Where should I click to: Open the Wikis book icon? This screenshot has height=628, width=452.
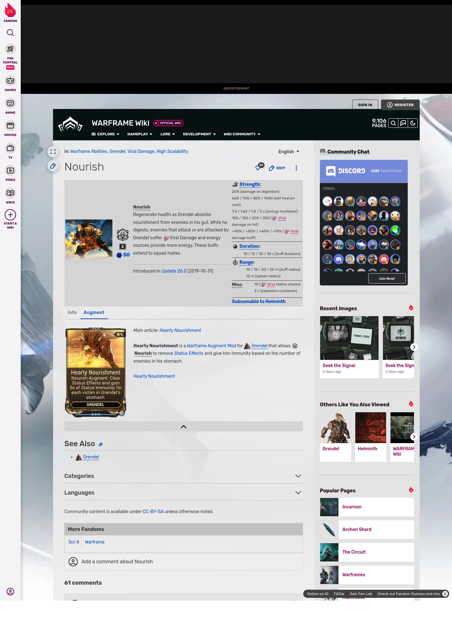click(10, 193)
